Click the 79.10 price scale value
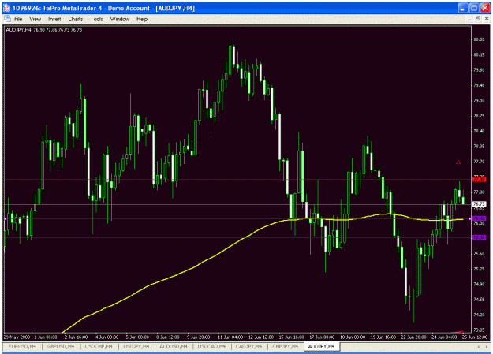The image size is (493, 354). (479, 101)
